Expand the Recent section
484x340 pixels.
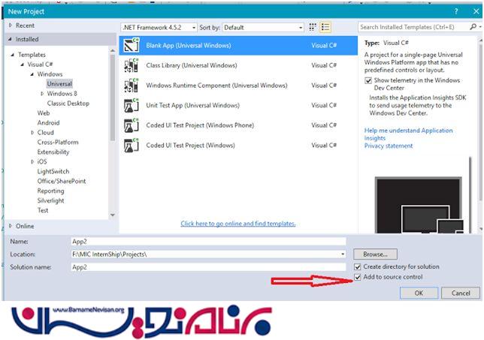click(x=11, y=26)
